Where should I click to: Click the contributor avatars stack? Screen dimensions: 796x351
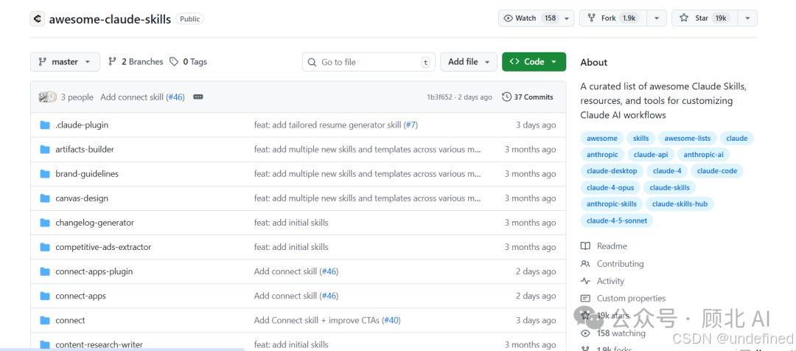[x=47, y=97]
